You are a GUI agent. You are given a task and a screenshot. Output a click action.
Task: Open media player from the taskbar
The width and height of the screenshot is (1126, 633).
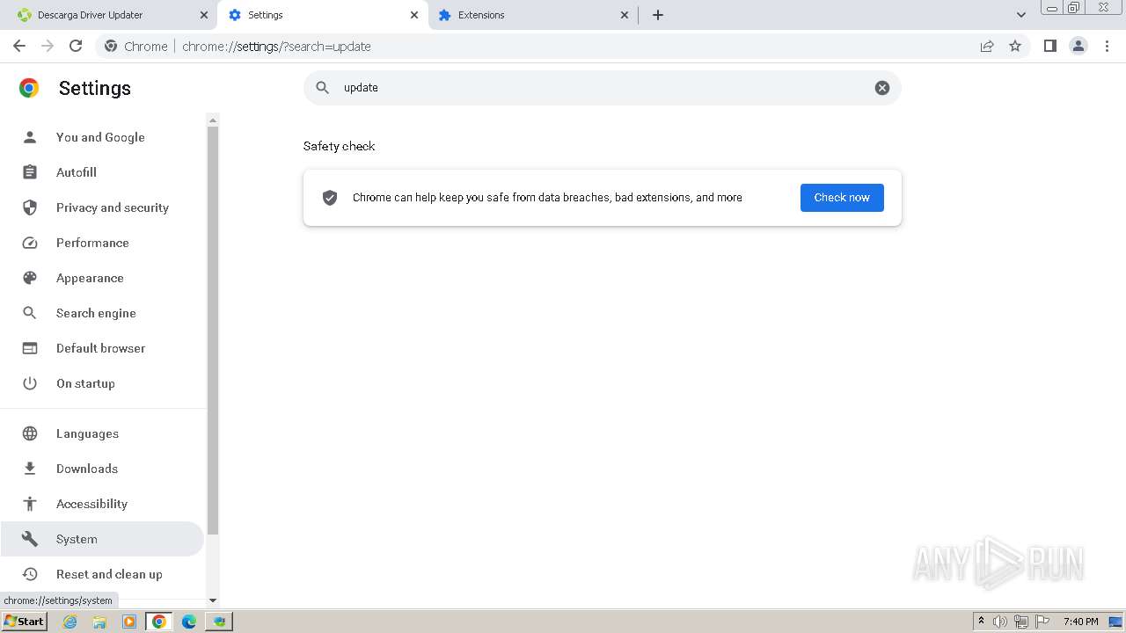(x=129, y=622)
